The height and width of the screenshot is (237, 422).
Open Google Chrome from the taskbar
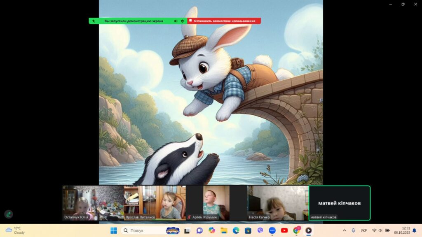(296, 230)
